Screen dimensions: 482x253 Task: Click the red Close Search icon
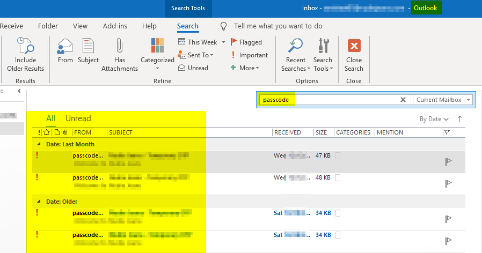(354, 47)
